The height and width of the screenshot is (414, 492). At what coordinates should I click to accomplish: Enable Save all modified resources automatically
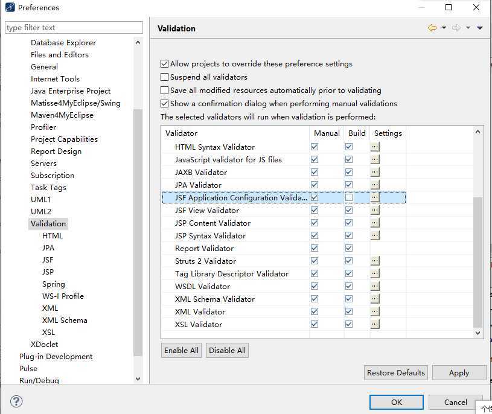pyautogui.click(x=164, y=91)
